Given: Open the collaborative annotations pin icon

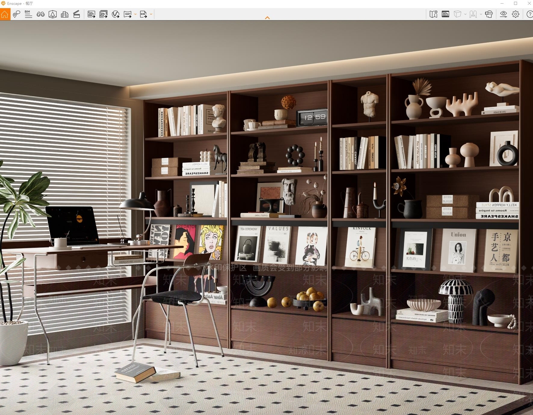Looking at the screenshot, I should pyautogui.click(x=17, y=14).
